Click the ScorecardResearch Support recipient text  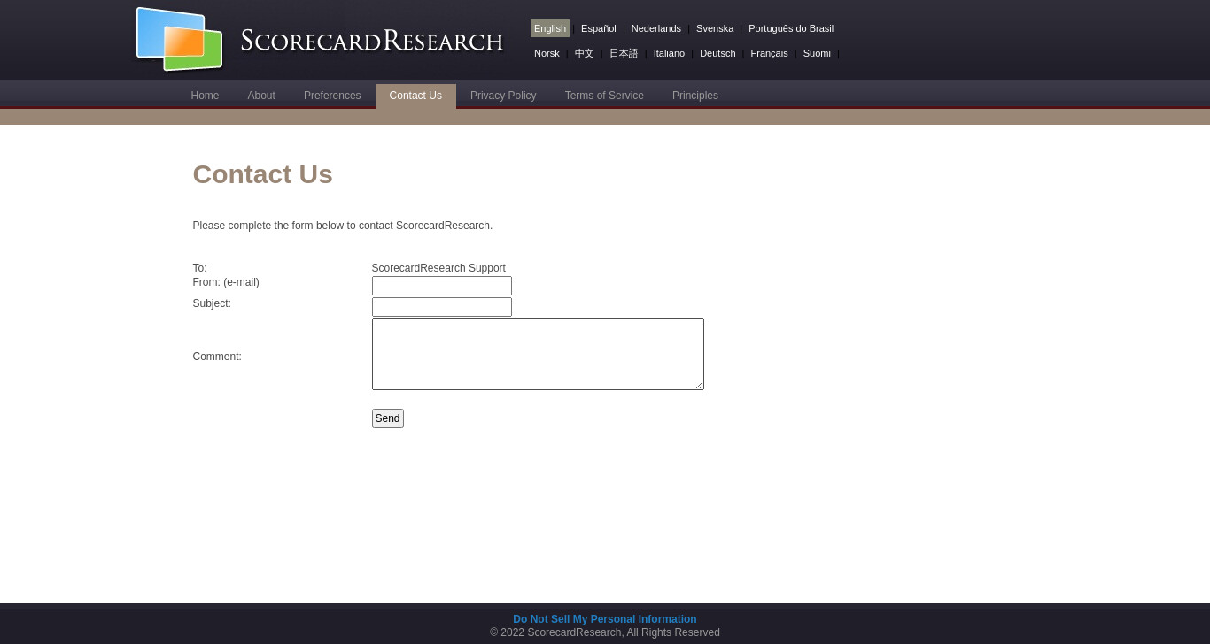438,268
